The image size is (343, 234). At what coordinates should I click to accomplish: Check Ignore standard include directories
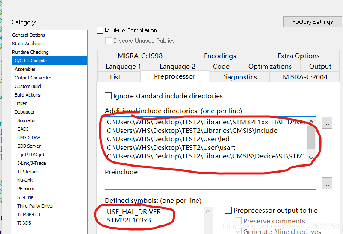coord(108,96)
